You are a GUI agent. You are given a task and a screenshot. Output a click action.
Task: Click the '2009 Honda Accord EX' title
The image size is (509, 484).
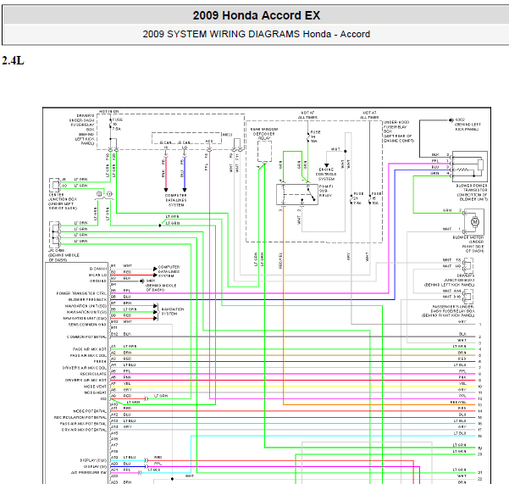(256, 15)
